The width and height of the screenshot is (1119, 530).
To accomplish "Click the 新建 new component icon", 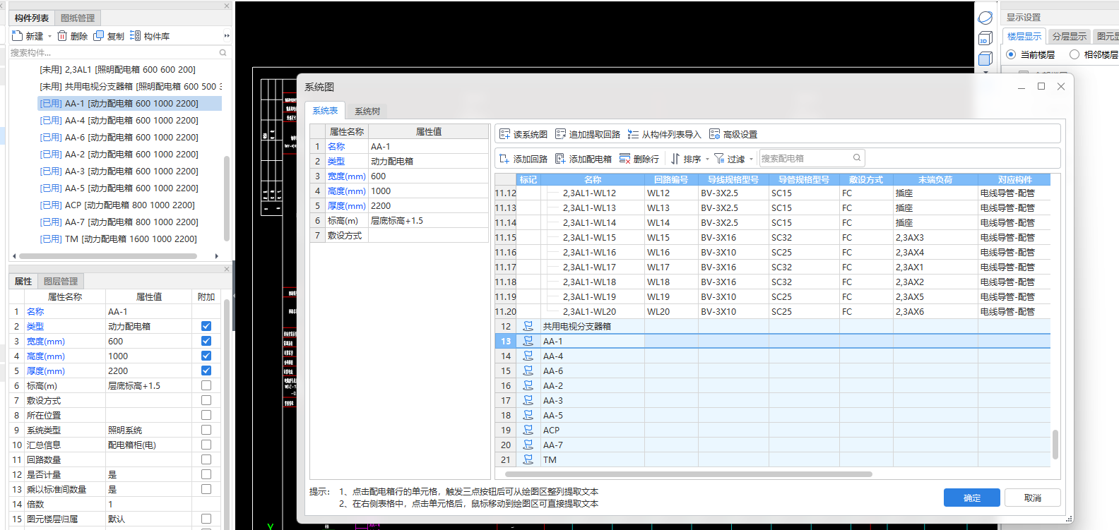I will point(18,36).
